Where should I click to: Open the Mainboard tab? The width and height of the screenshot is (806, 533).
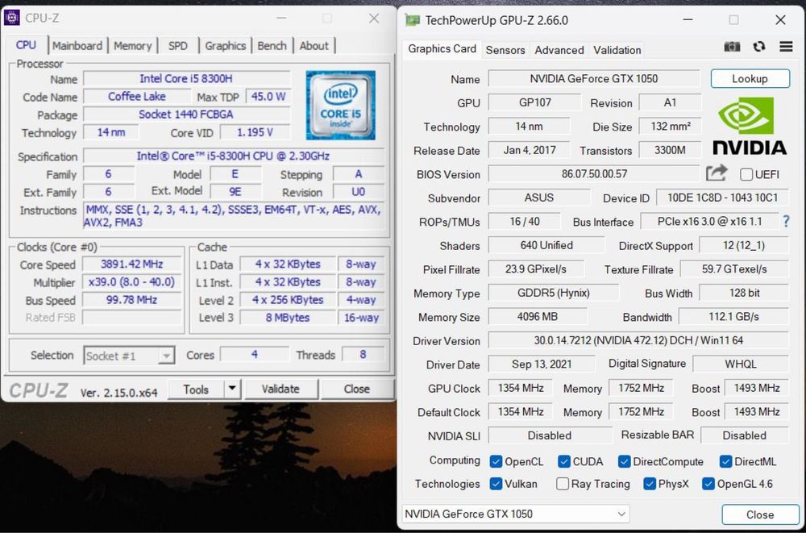pyautogui.click(x=77, y=46)
